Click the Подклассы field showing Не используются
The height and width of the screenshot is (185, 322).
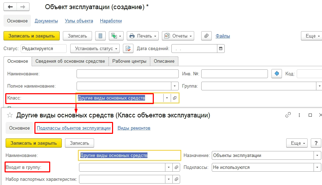pos(263,167)
